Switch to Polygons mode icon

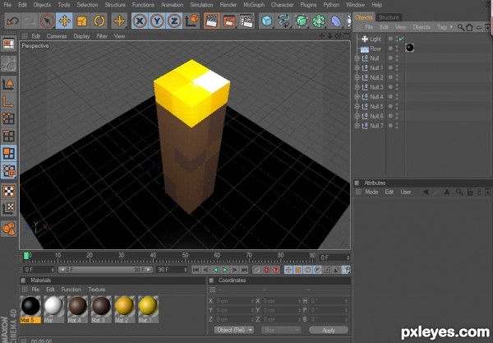9,154
